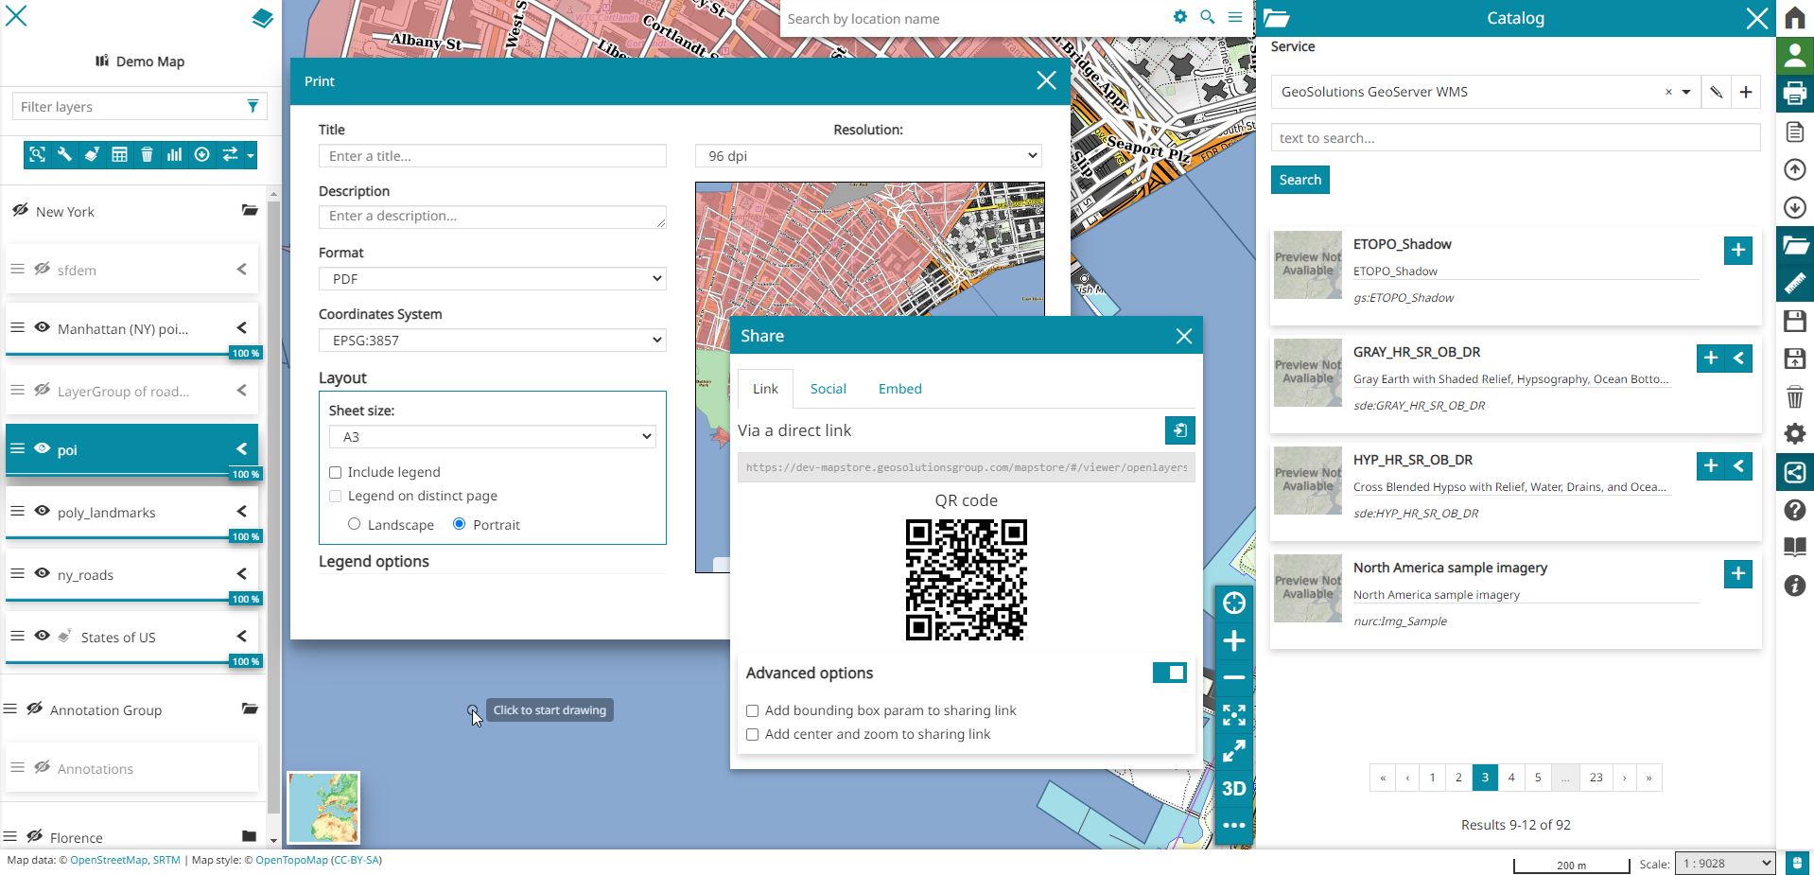The height and width of the screenshot is (875, 1814).
Task: Open the Format PDF dropdown
Action: click(492, 279)
